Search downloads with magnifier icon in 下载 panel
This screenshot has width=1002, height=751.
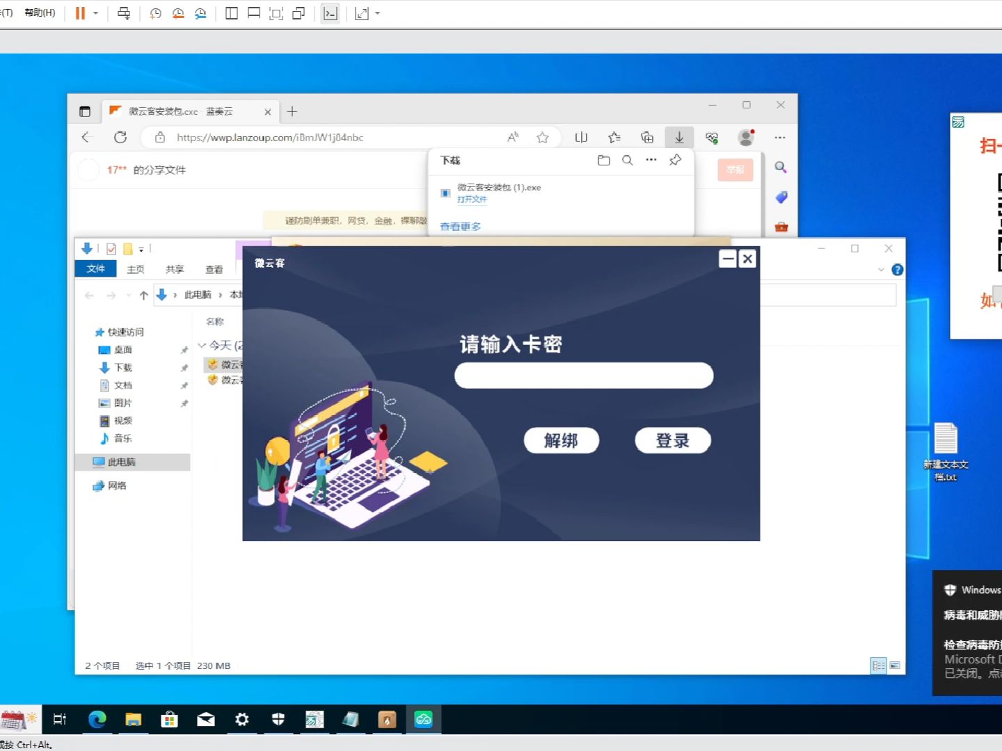pos(628,160)
